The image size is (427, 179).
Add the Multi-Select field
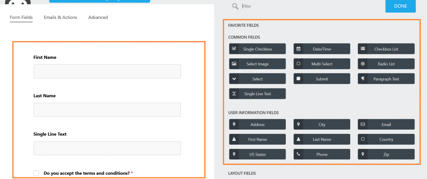pos(322,64)
